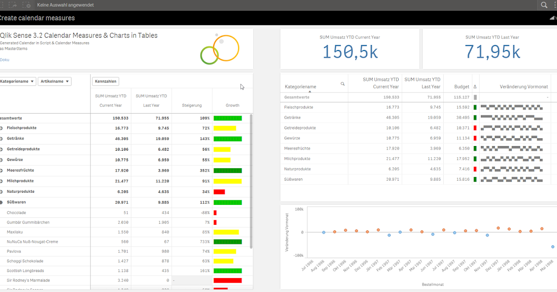The height and width of the screenshot is (292, 557).
Task: Open the Artikelname dropdown in the pivot table
Action: (54, 82)
